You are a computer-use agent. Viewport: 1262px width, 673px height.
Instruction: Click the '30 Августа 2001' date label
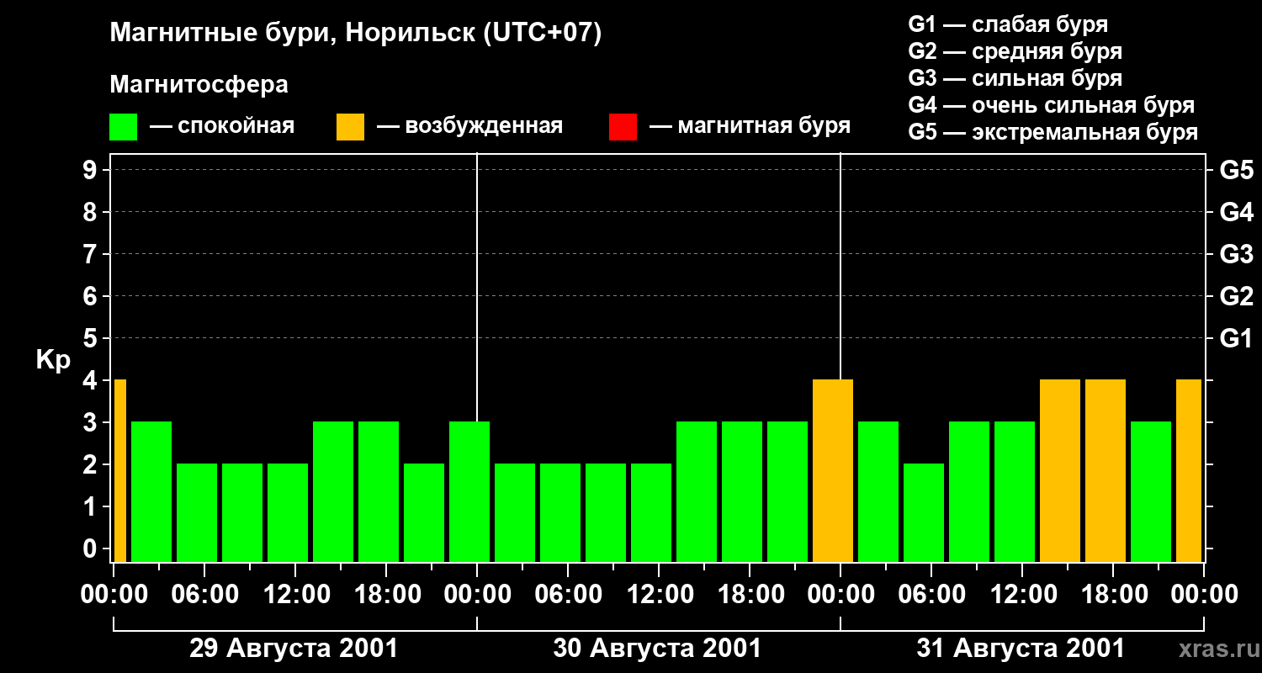tap(657, 649)
